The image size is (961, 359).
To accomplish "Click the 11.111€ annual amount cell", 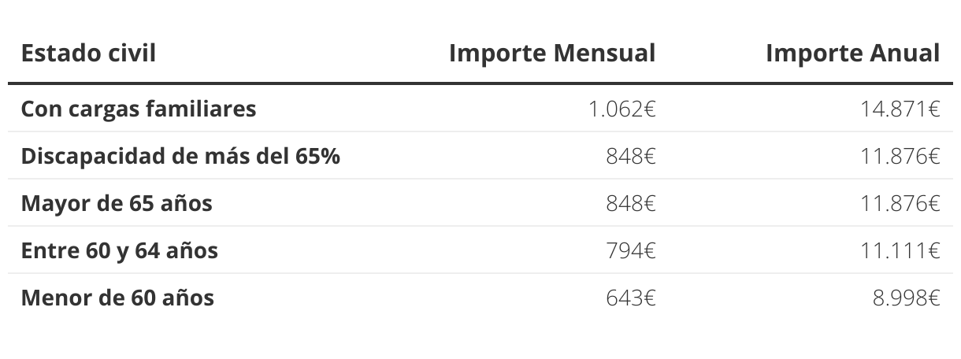I will point(901,250).
